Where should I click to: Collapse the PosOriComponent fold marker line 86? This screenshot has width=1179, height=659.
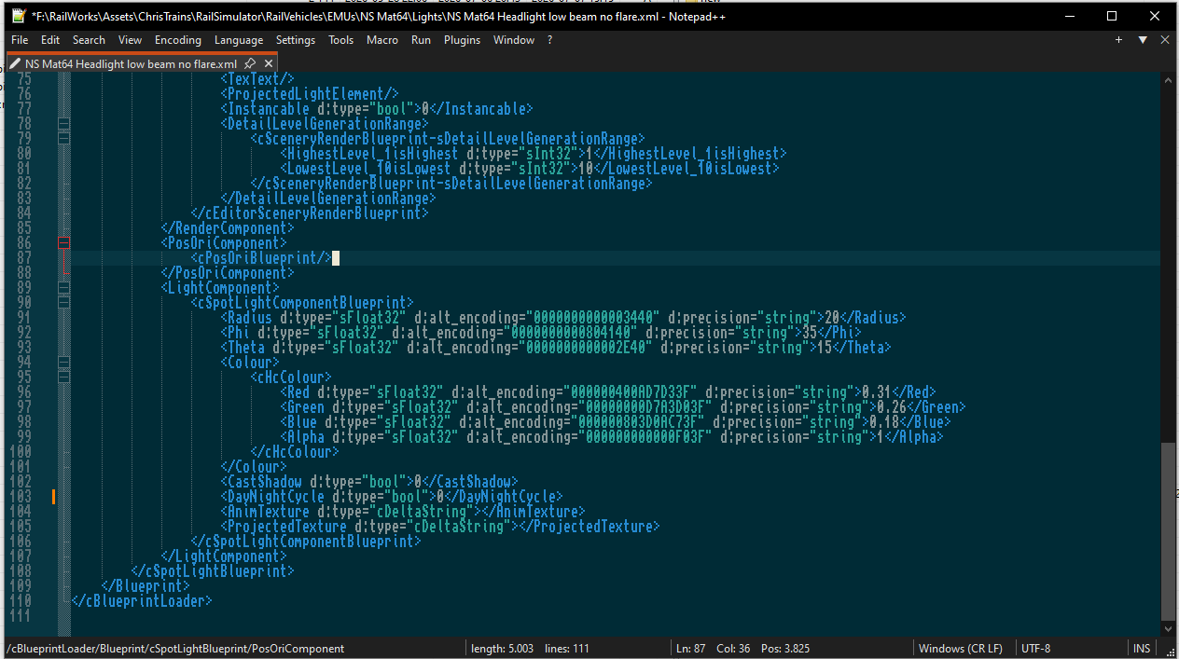click(63, 242)
